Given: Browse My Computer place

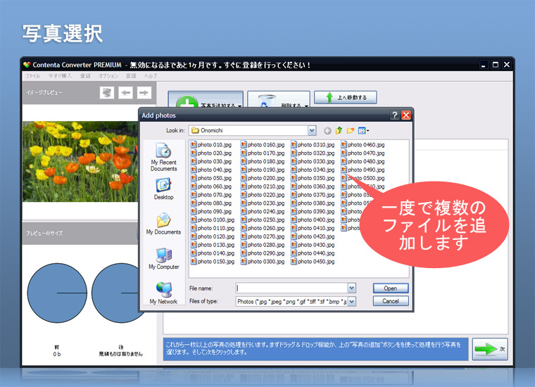Looking at the screenshot, I should tap(164, 258).
